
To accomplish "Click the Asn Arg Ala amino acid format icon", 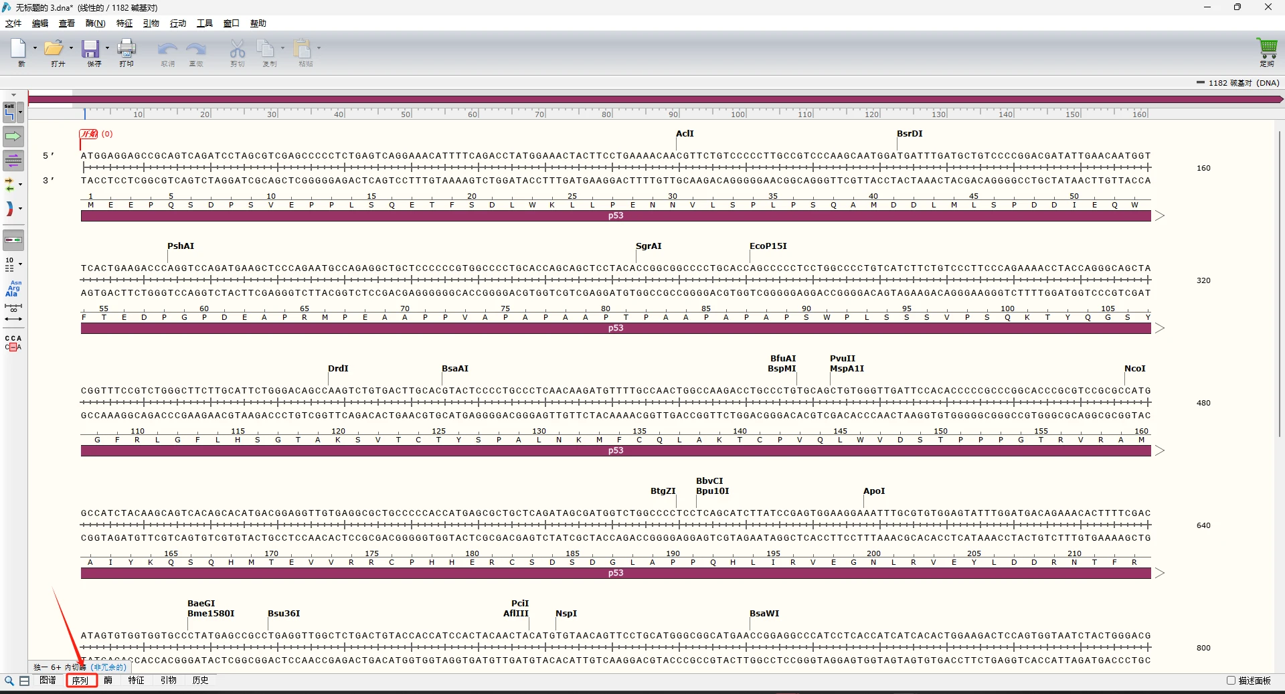I will click(x=13, y=288).
